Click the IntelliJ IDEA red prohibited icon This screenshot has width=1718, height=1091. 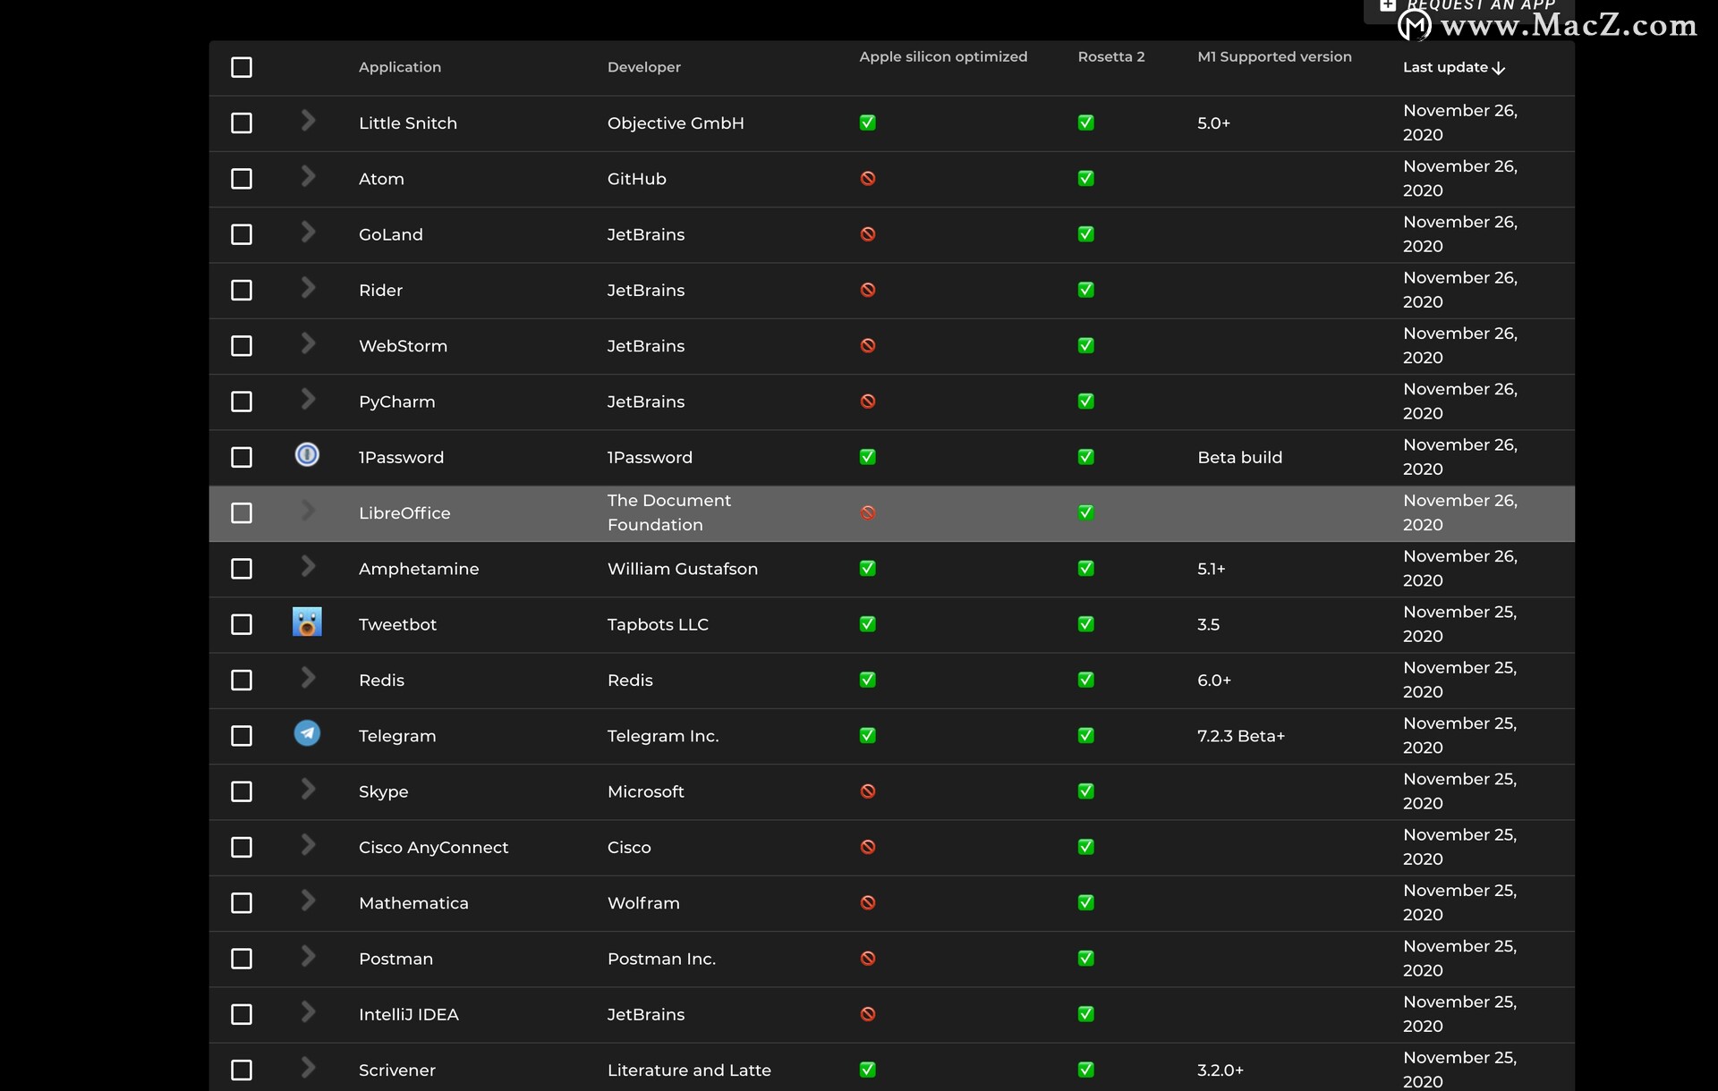pyautogui.click(x=867, y=1014)
